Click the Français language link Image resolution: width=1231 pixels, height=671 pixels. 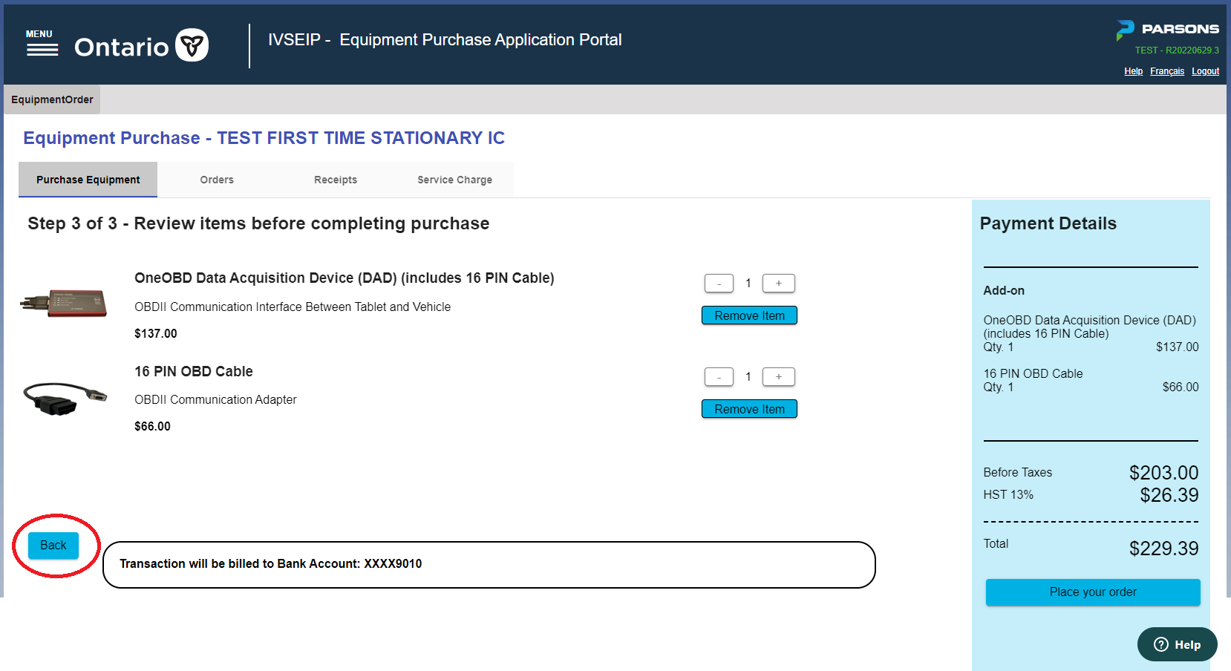1167,71
